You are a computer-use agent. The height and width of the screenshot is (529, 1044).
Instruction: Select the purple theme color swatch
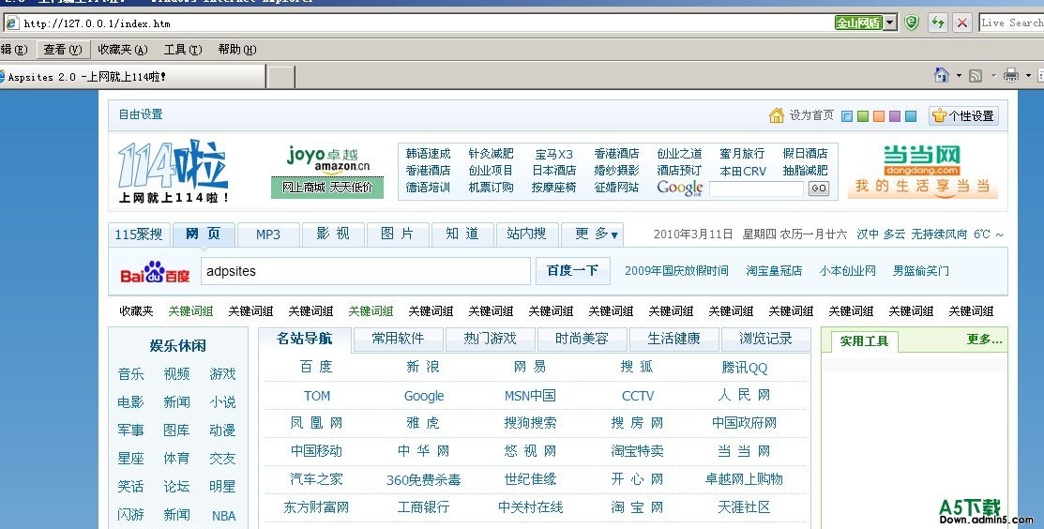pos(895,116)
